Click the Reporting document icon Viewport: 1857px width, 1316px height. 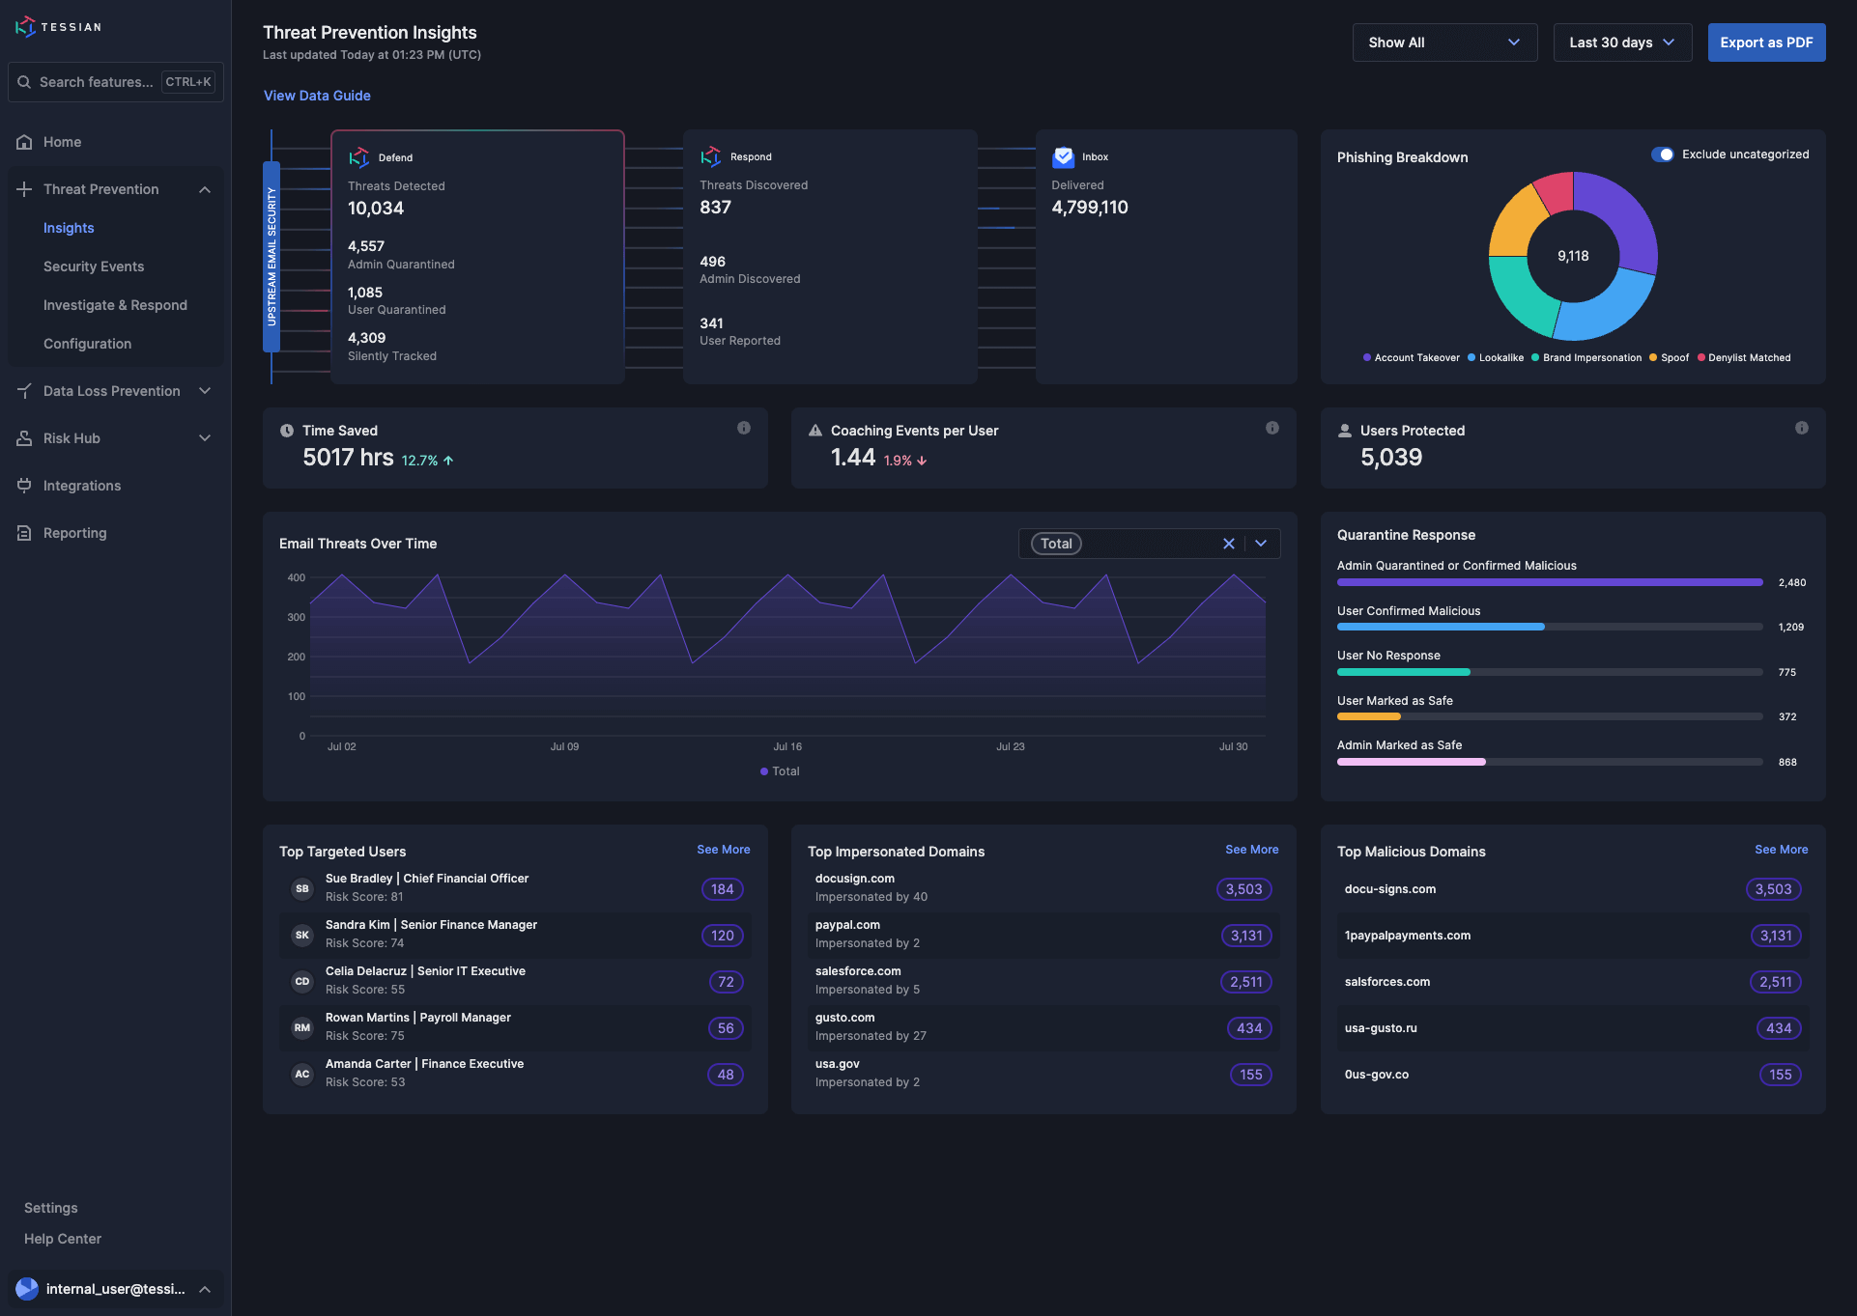[24, 533]
